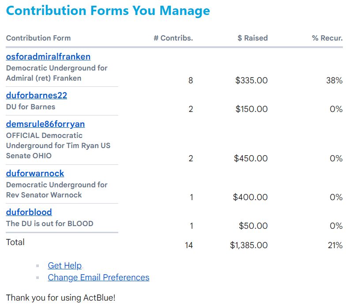350x305 pixels.
Task: Click the demsrule86forryan link
Action: tap(45, 124)
